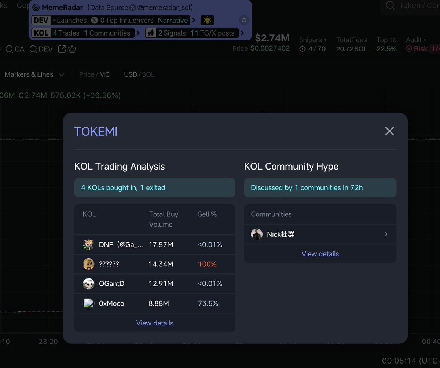Click 0 Top Influencers
The width and height of the screenshot is (440, 368).
pyautogui.click(x=127, y=21)
